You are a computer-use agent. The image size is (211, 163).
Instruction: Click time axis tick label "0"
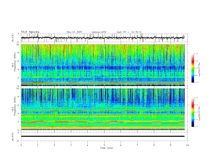[21, 145]
